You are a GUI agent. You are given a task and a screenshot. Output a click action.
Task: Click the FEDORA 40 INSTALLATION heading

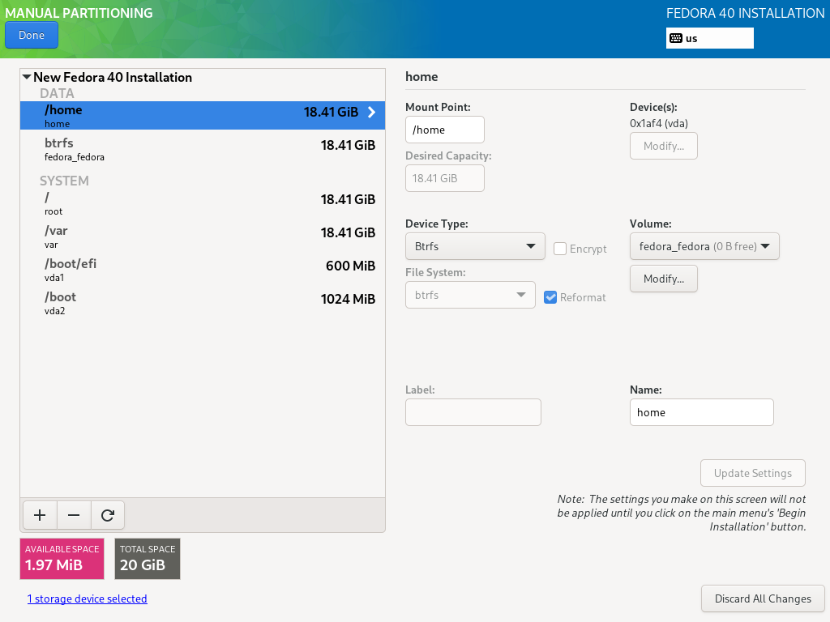pos(746,13)
